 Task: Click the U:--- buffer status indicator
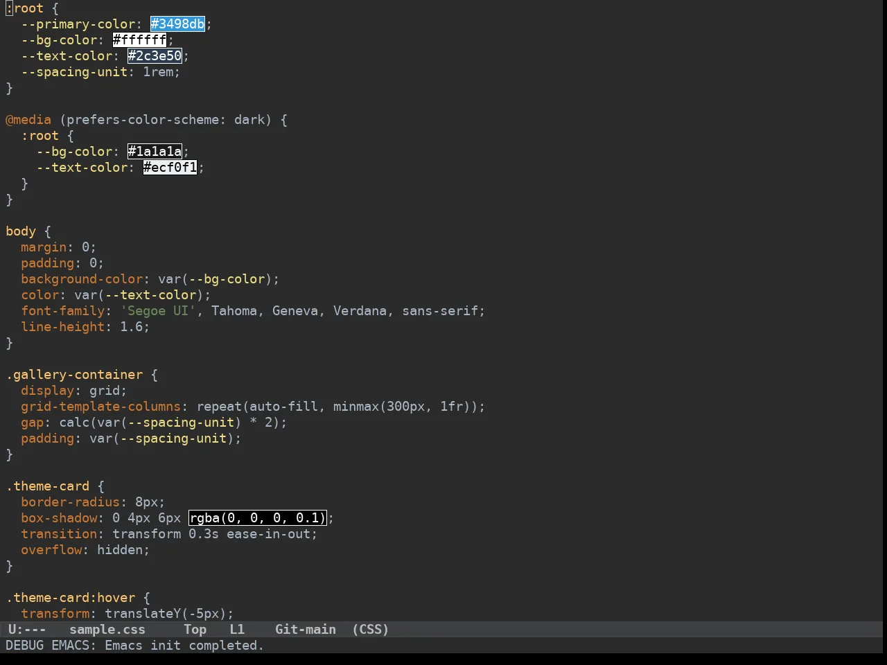27,630
